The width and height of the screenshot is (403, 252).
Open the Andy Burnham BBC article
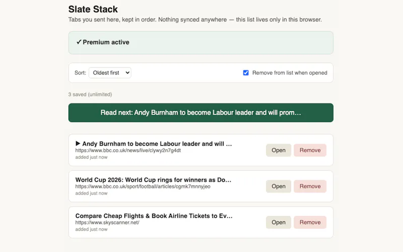[279, 150]
